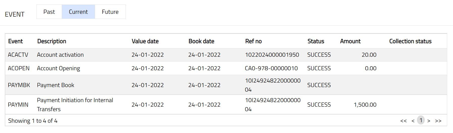The width and height of the screenshot is (453, 133).
Task: Click the Ref no column header
Action: coord(253,41)
